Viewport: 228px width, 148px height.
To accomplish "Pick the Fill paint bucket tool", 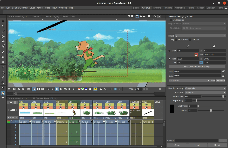I will point(3,41).
